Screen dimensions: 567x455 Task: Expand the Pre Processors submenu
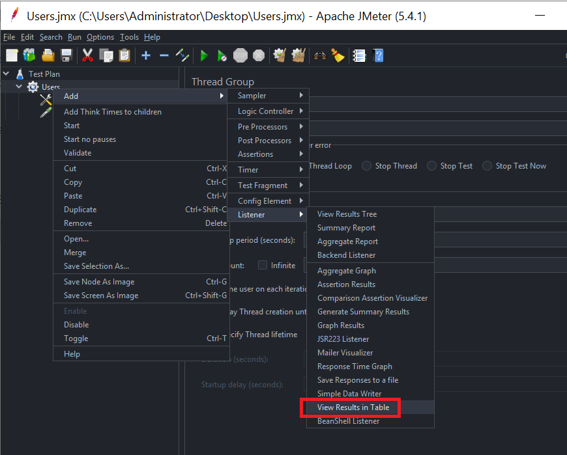(x=269, y=127)
